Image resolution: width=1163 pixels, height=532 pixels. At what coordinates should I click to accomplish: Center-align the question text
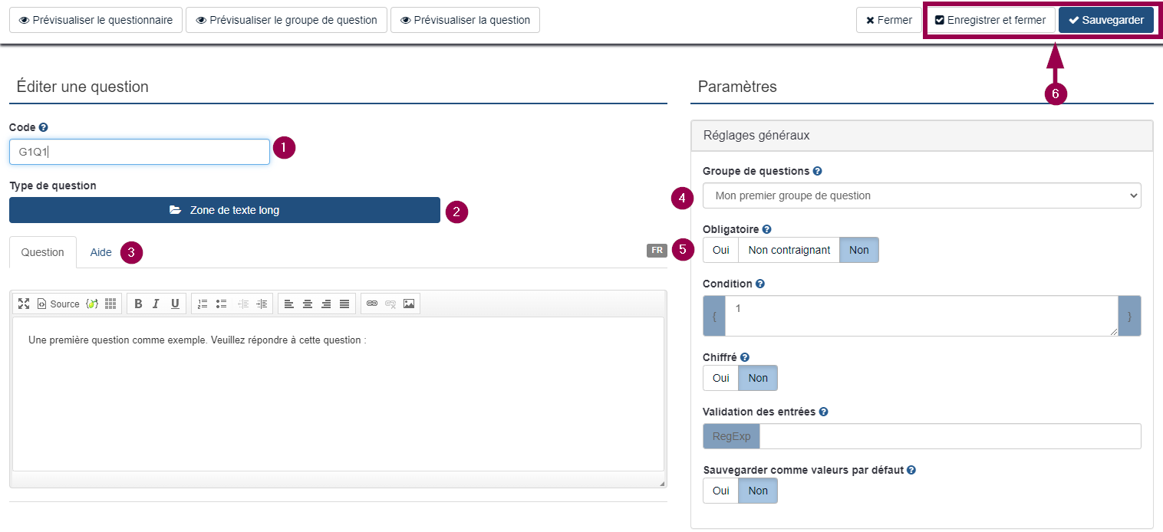tap(308, 304)
